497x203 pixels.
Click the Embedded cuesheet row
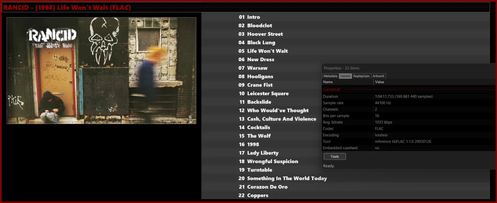coord(409,148)
